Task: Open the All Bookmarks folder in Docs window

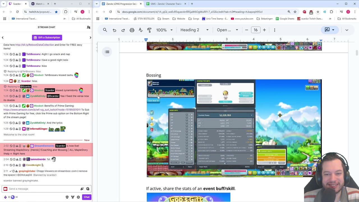Action: click(347, 19)
